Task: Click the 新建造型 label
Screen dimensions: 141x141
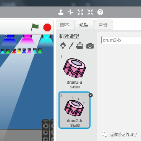Action: tap(69, 36)
